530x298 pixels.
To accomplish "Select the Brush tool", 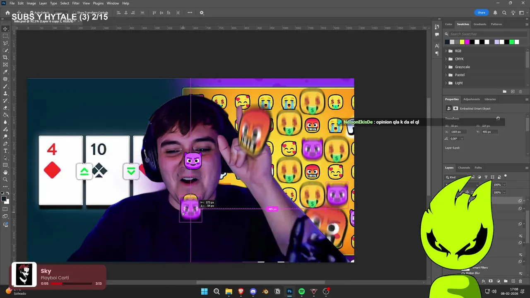I will pyautogui.click(x=5, y=86).
